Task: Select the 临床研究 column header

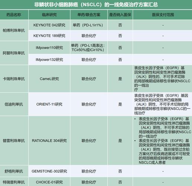Action: (49, 15)
